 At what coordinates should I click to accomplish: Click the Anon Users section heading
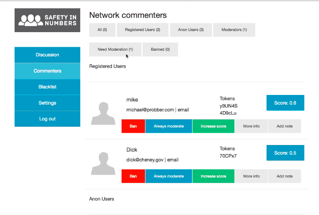click(x=102, y=199)
